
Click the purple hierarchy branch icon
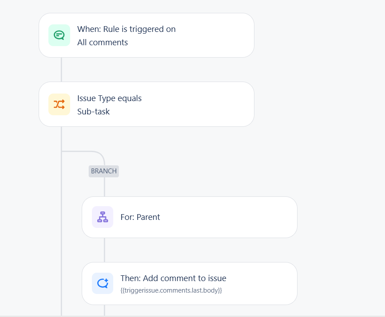pos(103,217)
